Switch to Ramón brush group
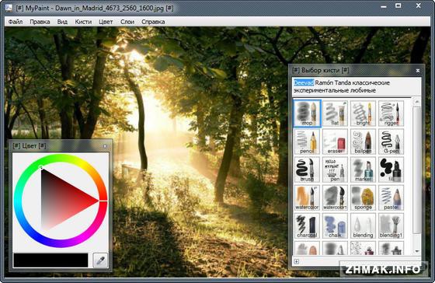 pyautogui.click(x=324, y=82)
